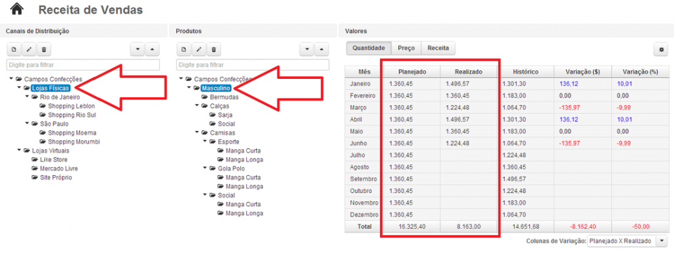674x254 pixels.
Task: Collapse the Rio de Janeiro node
Action: pos(26,97)
